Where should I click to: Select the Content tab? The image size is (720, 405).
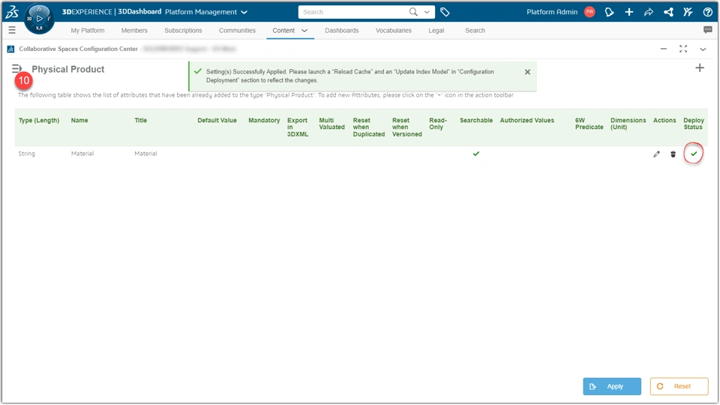[283, 30]
